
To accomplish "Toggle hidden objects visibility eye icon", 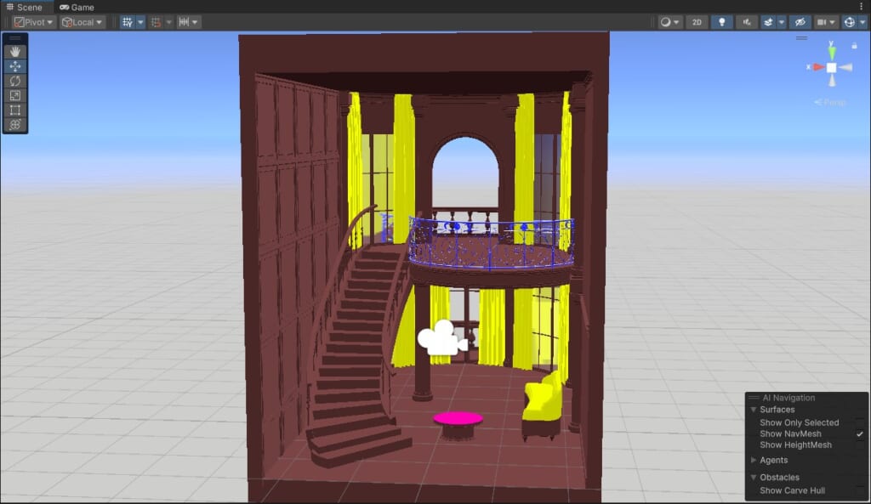I will (800, 22).
